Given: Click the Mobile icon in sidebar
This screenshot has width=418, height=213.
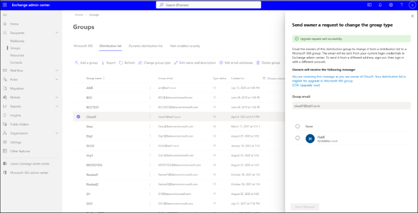Looking at the screenshot, I should [x=5, y=97].
